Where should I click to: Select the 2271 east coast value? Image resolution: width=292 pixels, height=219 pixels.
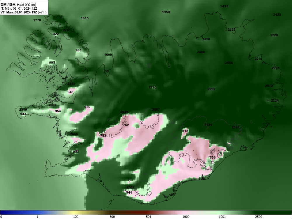[x=276, y=68]
